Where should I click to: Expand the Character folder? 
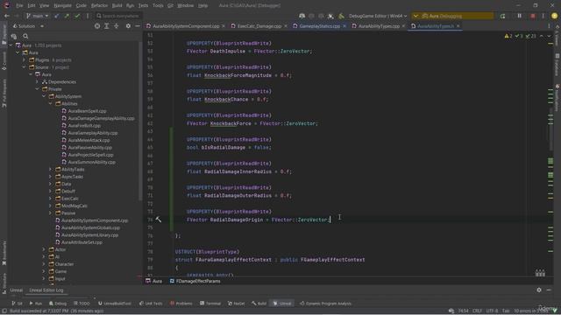tap(44, 264)
